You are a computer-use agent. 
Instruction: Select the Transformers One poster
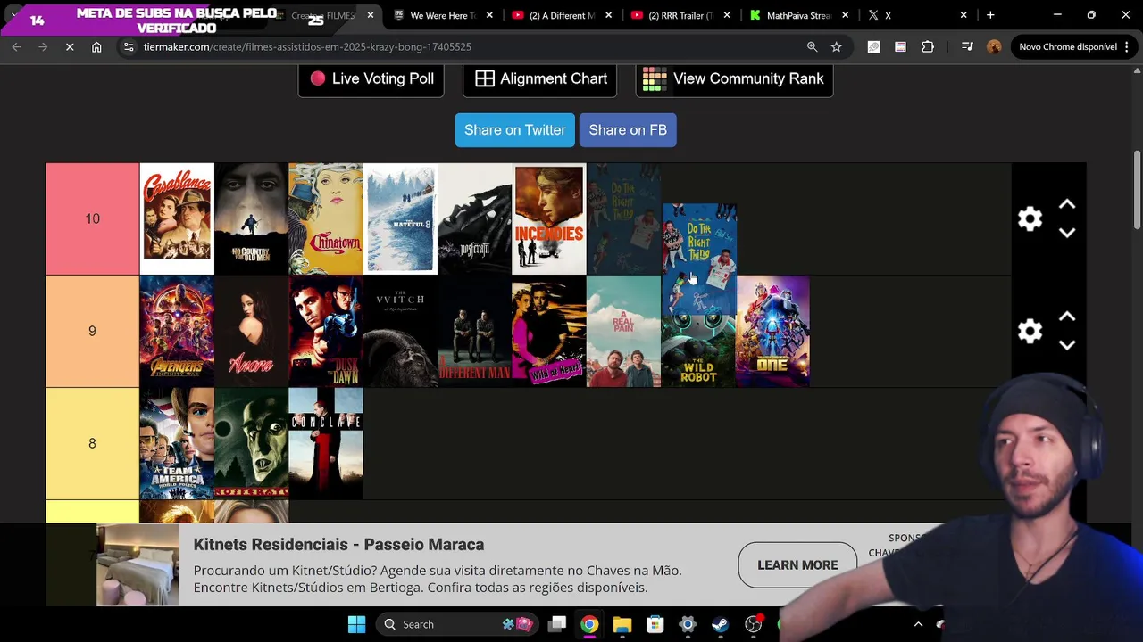point(772,331)
